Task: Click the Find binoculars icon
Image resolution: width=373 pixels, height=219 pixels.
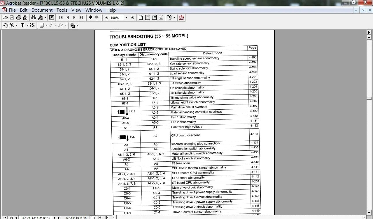Action: pyautogui.click(x=34, y=17)
